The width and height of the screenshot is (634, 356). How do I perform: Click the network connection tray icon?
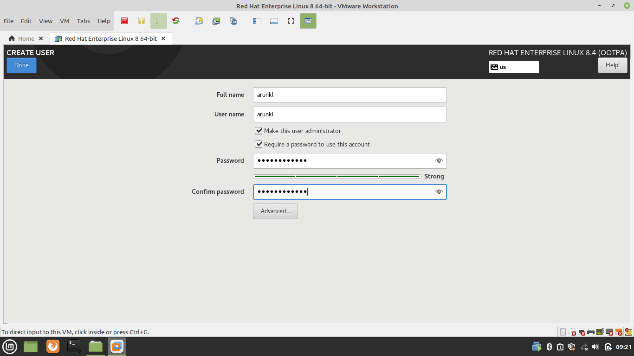click(584, 347)
